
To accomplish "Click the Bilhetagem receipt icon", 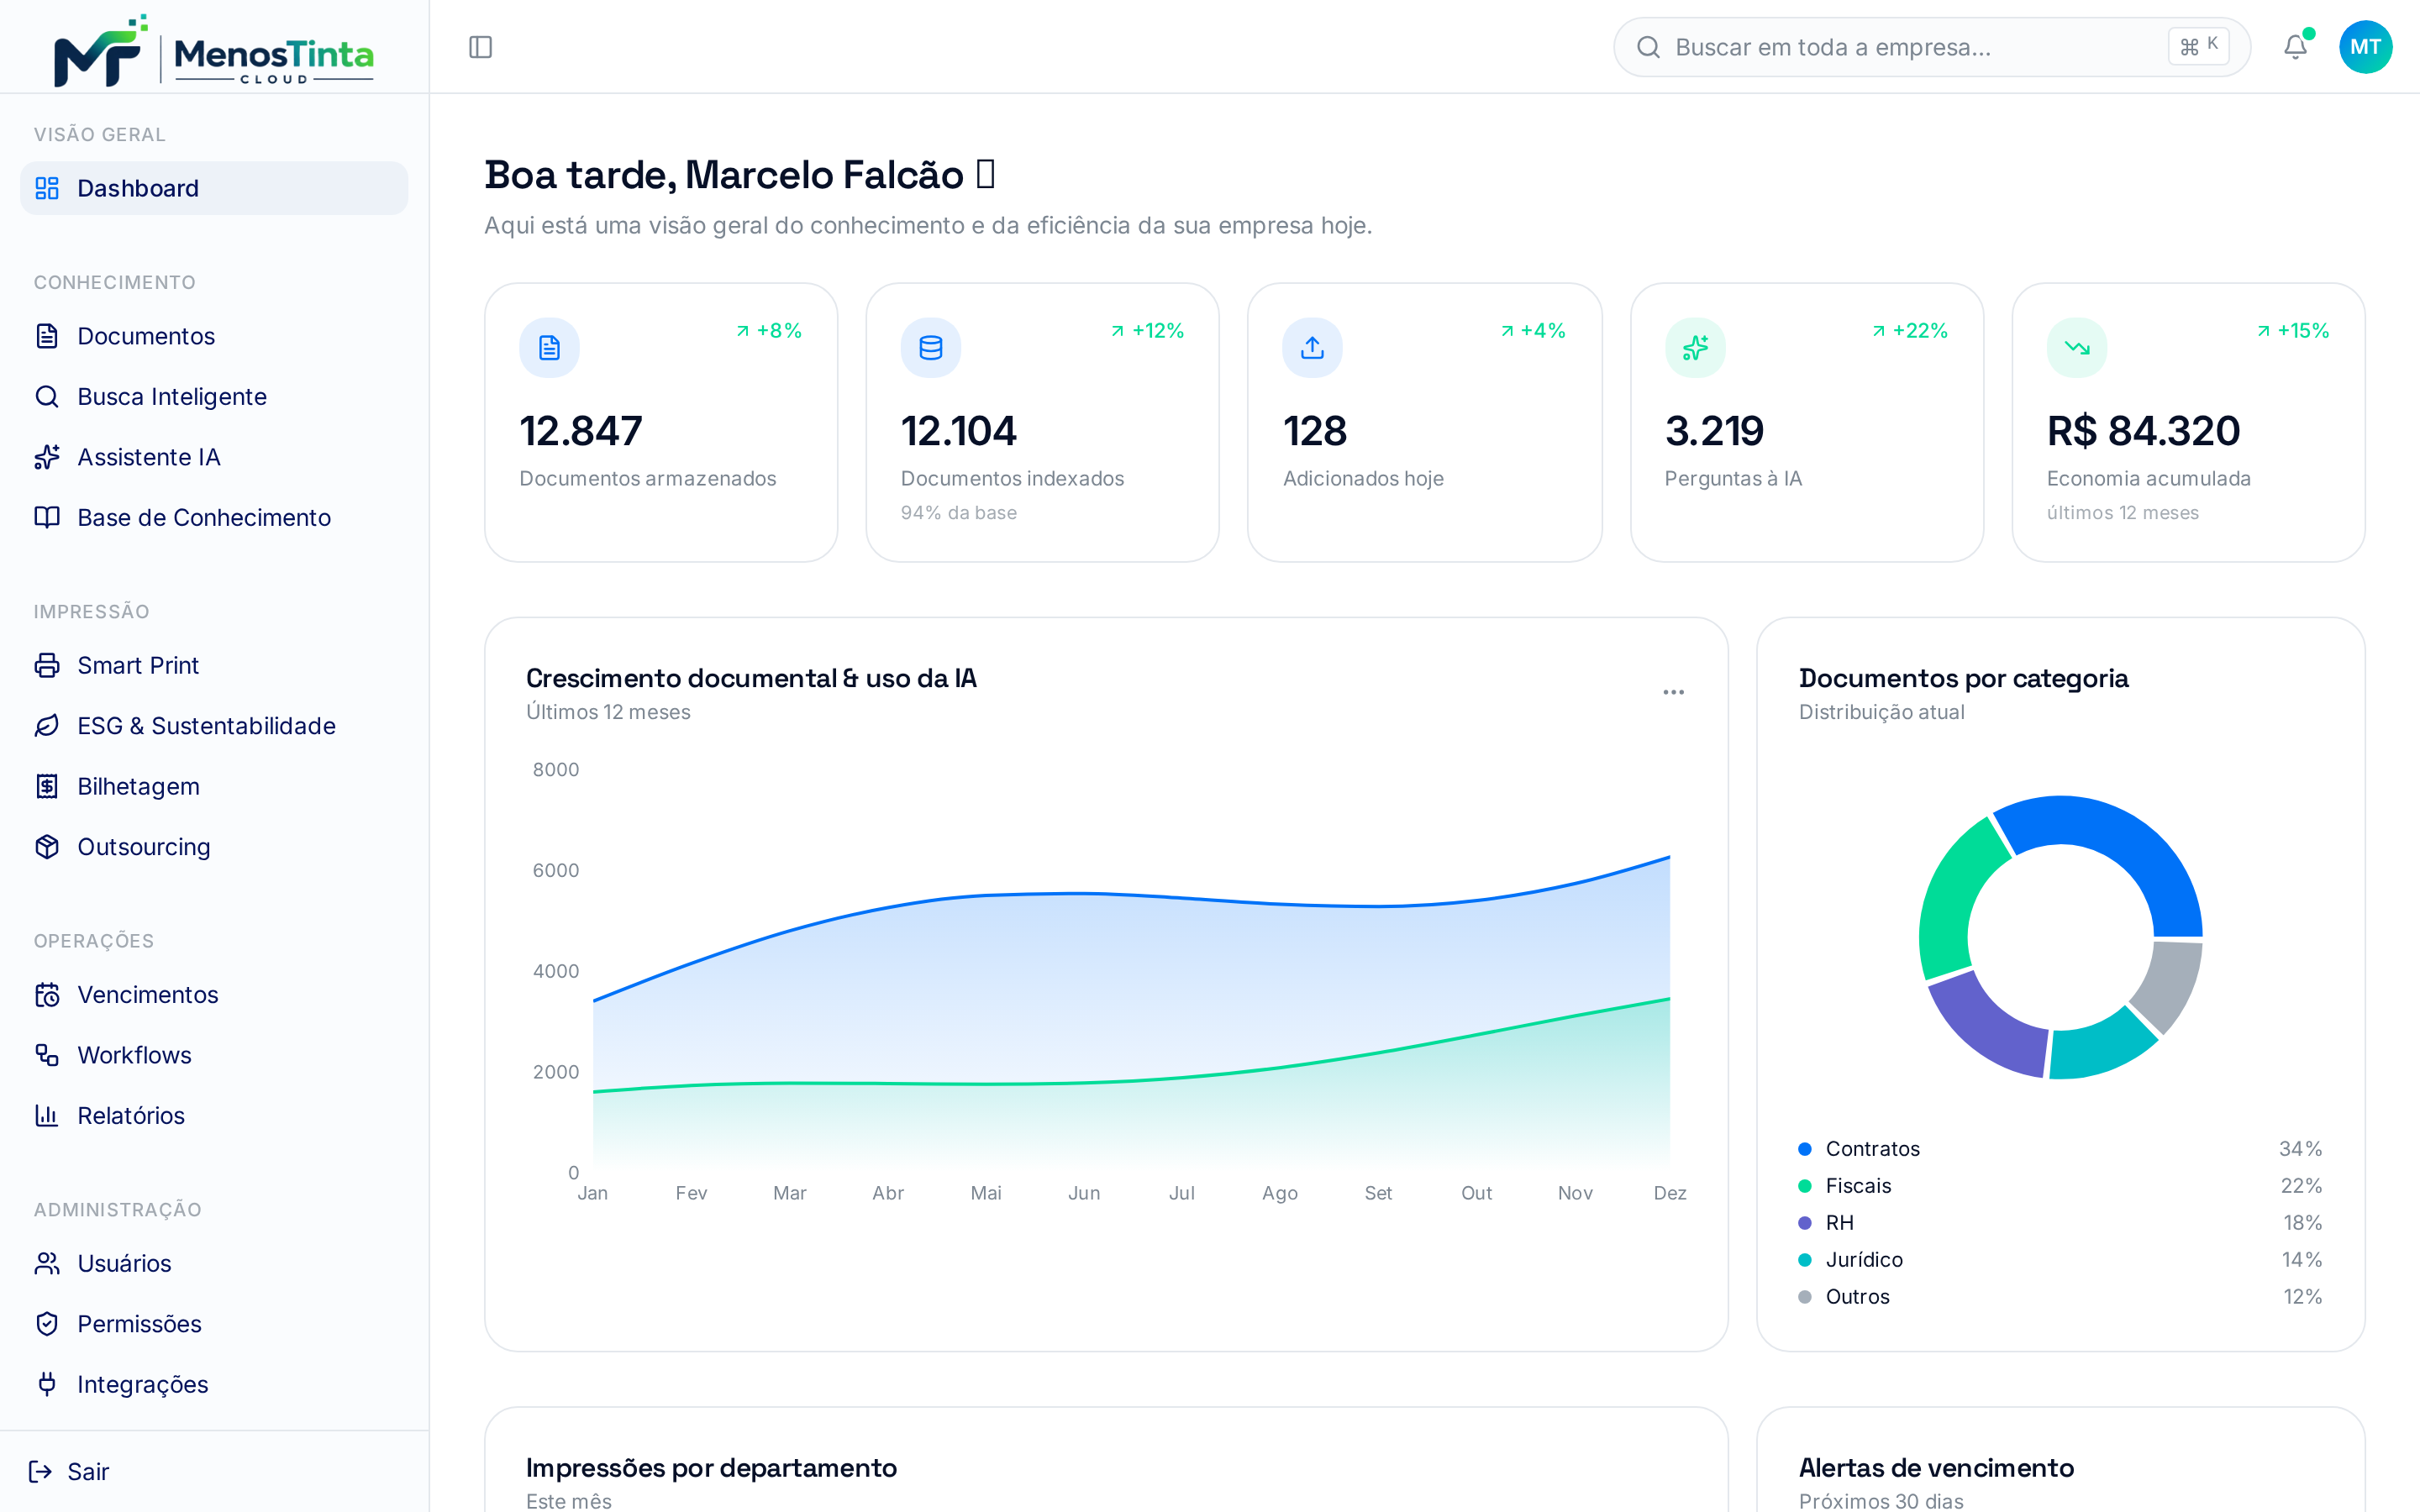I will click(x=47, y=786).
